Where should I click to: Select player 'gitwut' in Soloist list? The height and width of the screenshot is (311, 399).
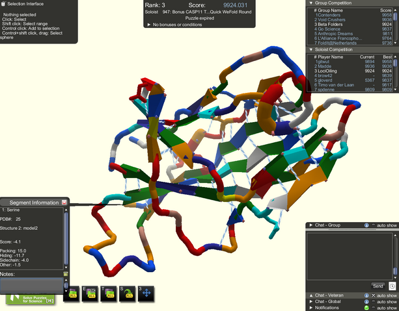(322, 62)
